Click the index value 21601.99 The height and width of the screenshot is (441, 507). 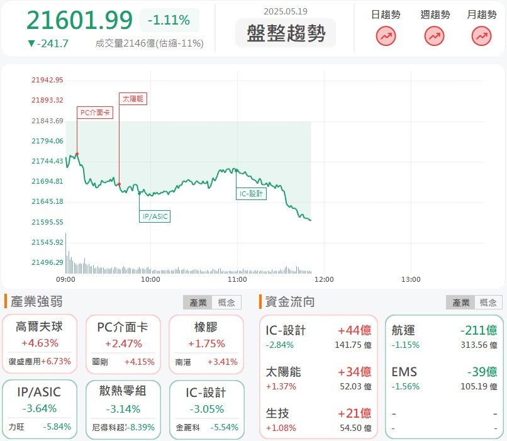pos(79,20)
